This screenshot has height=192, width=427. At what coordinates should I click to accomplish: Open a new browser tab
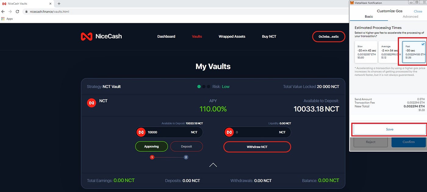click(59, 4)
